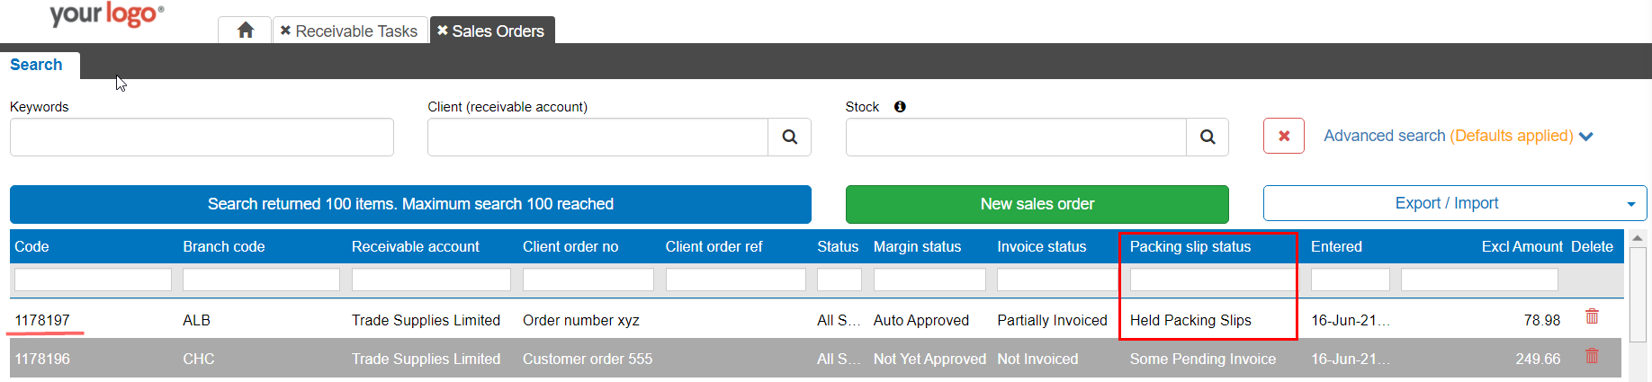Switch to the Receivable Tasks tab
This screenshot has height=382, width=1652.
click(356, 31)
